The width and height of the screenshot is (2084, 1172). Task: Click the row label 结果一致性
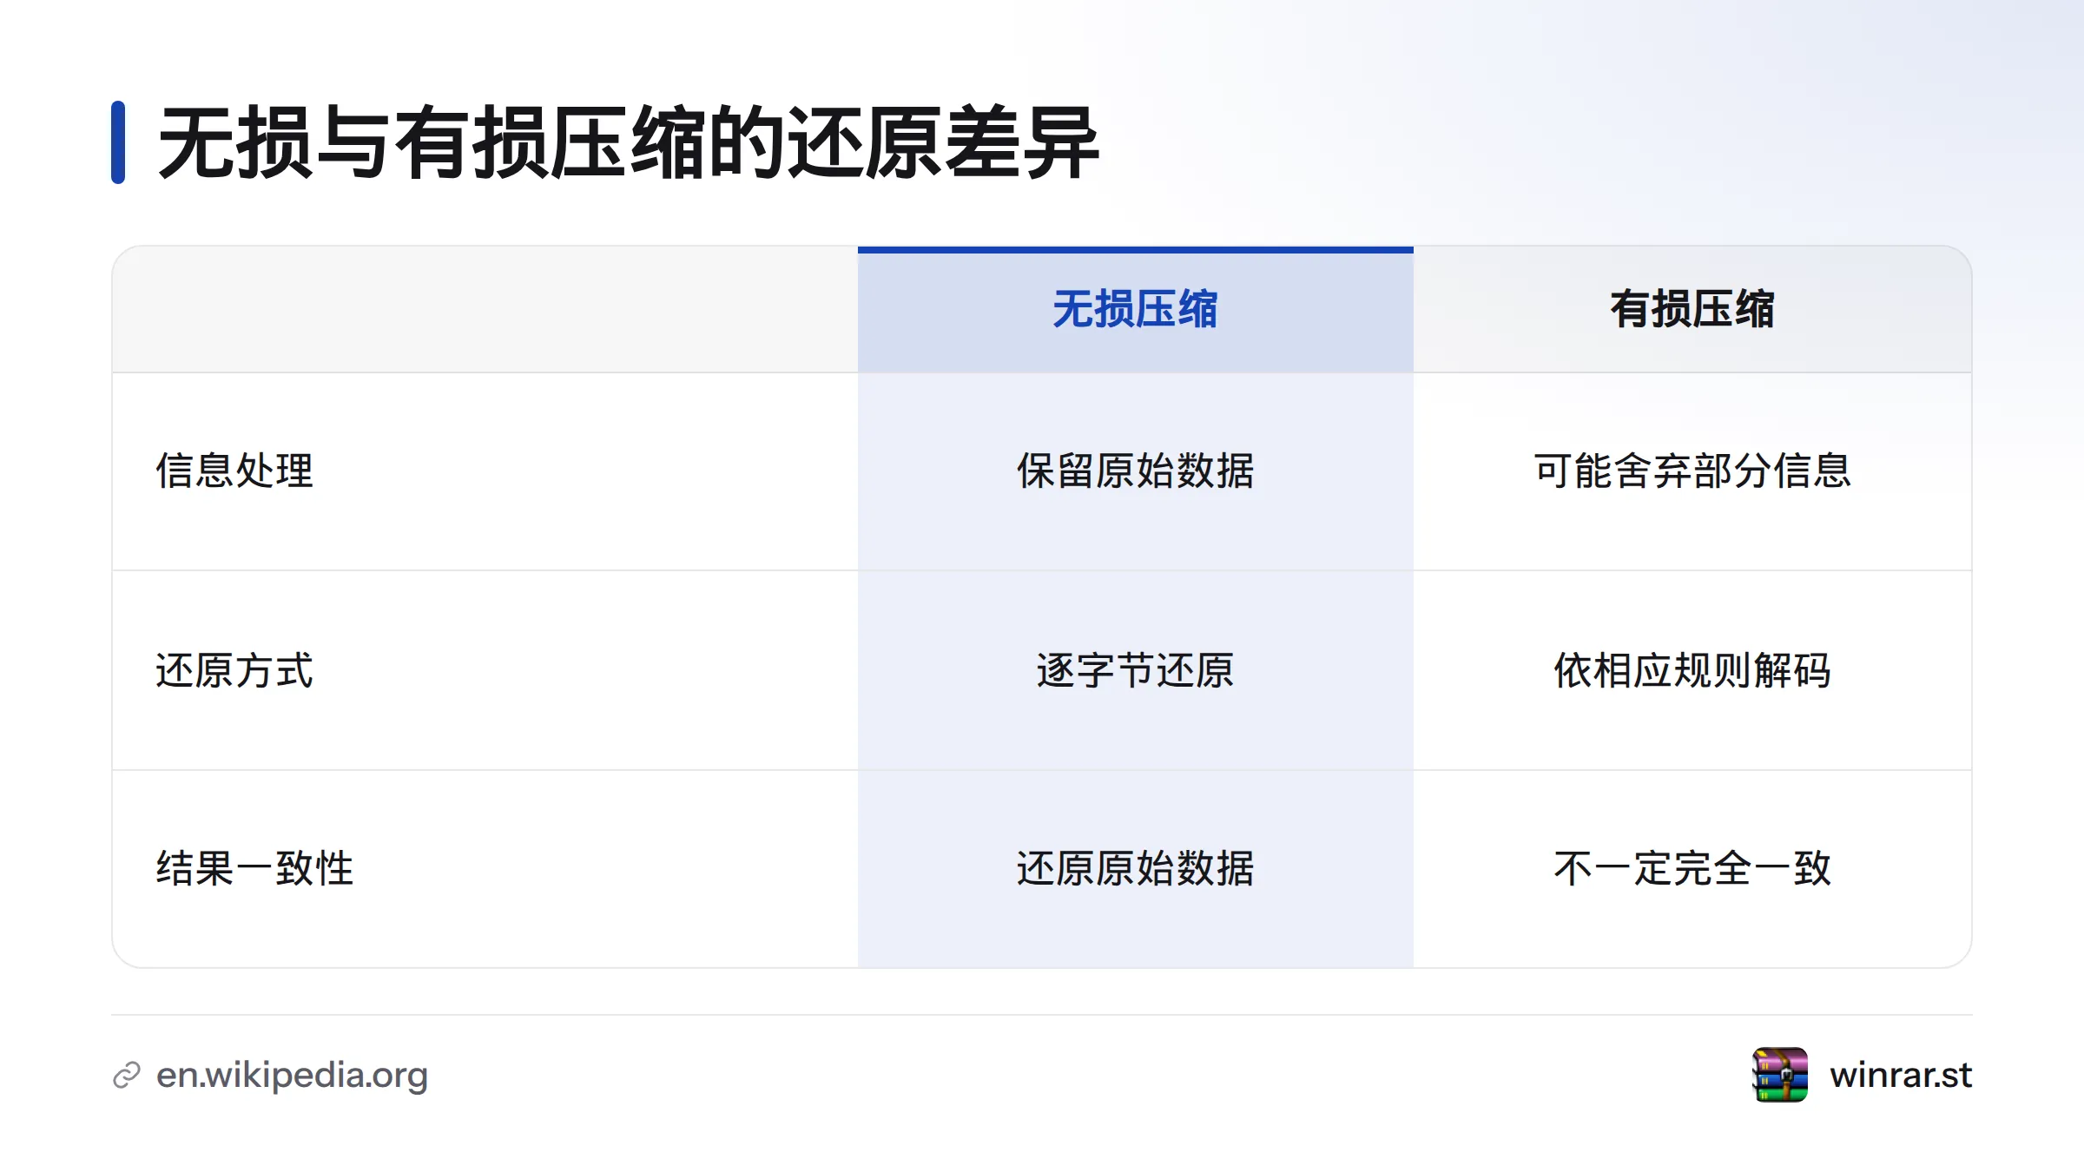(254, 868)
